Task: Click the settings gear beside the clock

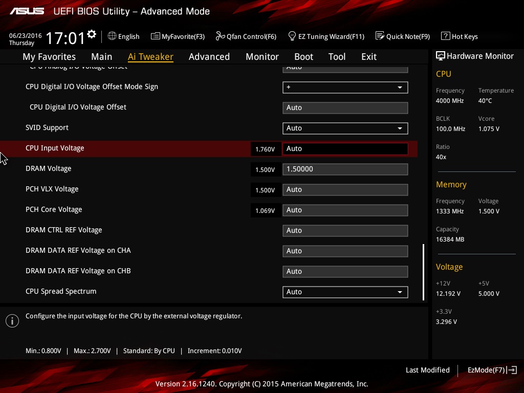Action: click(92, 34)
